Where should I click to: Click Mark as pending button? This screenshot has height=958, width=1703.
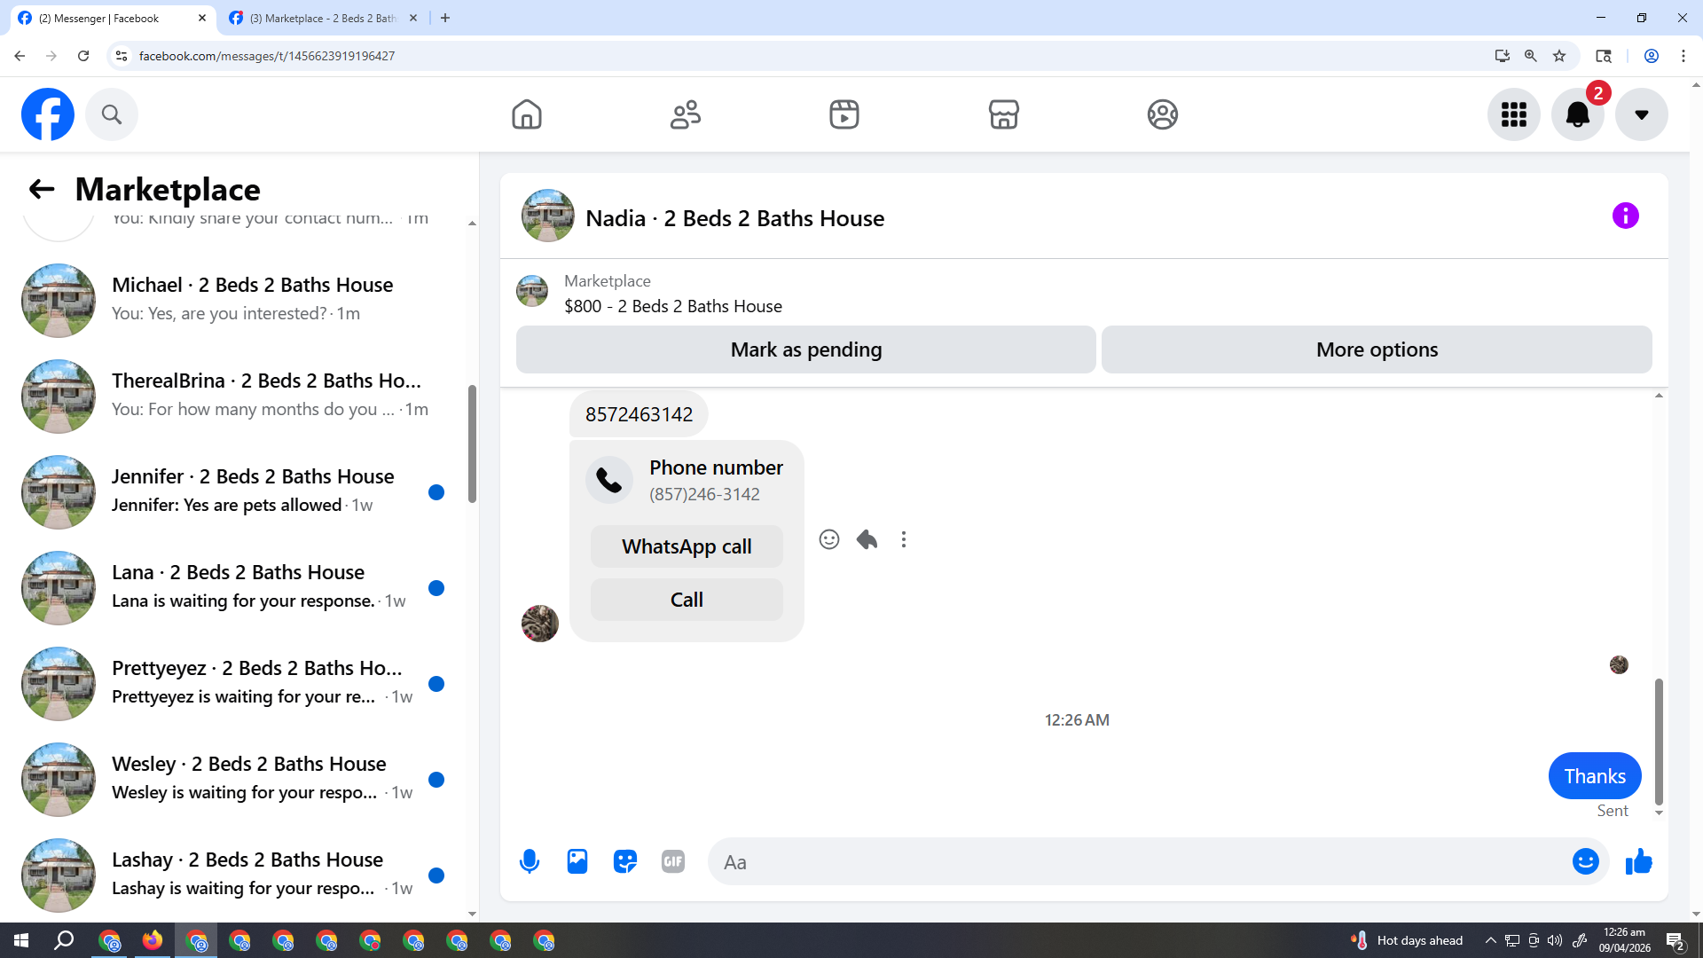point(805,349)
